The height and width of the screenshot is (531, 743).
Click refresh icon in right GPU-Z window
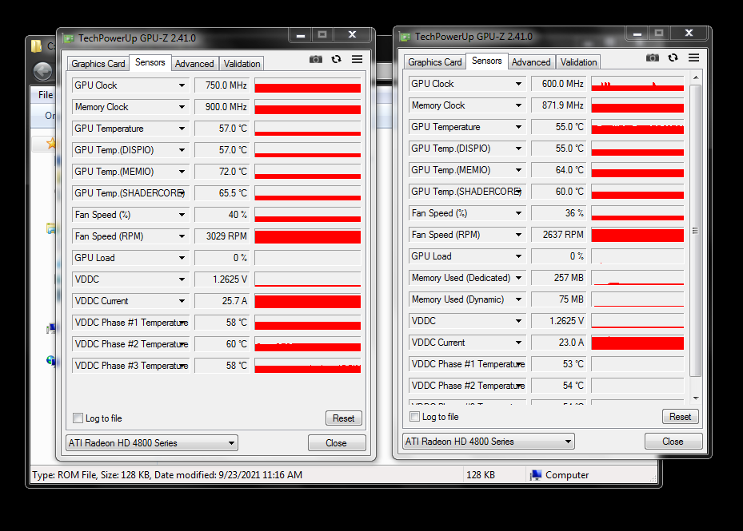pos(673,57)
